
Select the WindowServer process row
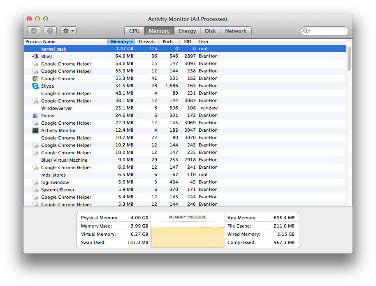(x=185, y=108)
